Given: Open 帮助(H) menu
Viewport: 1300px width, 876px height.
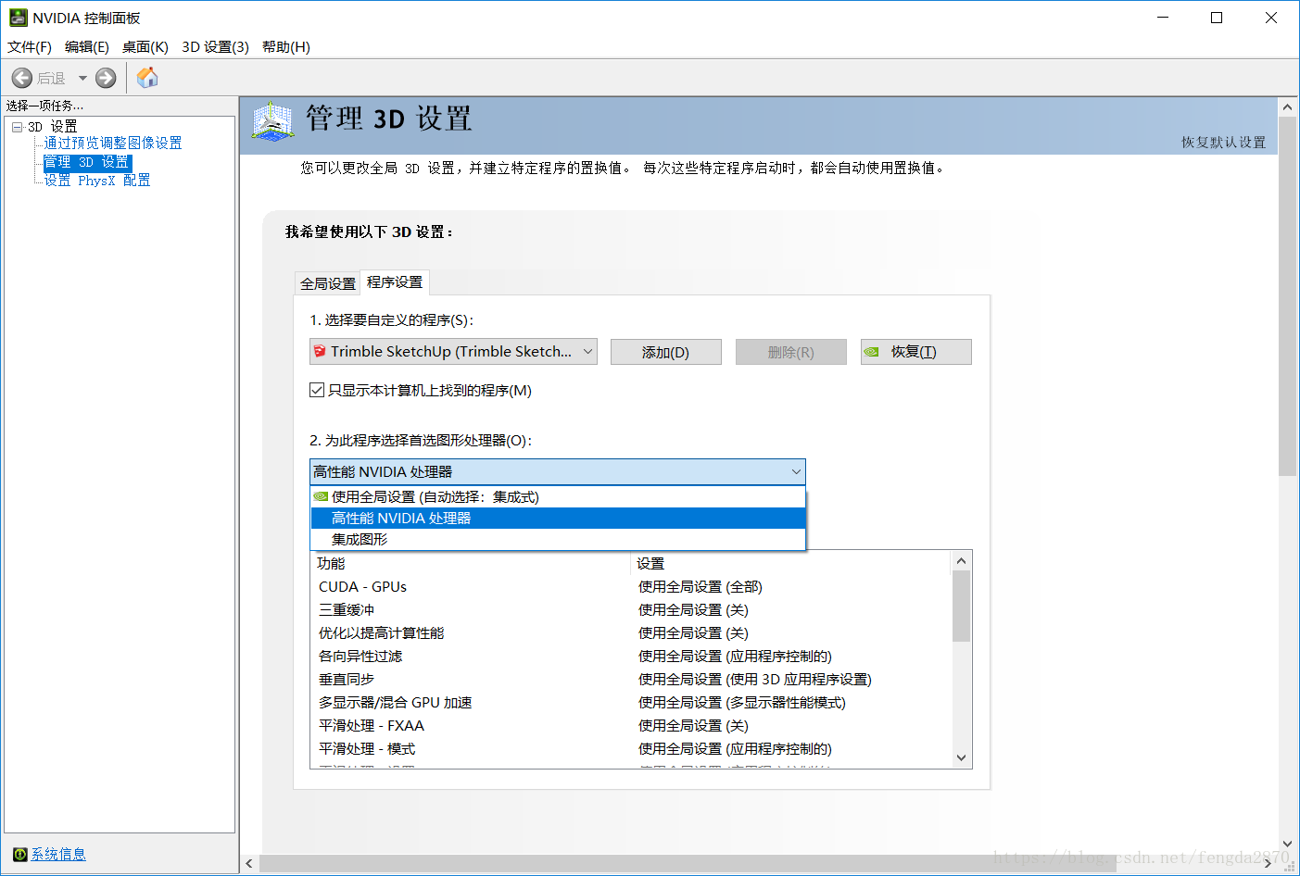Looking at the screenshot, I should click(x=286, y=46).
